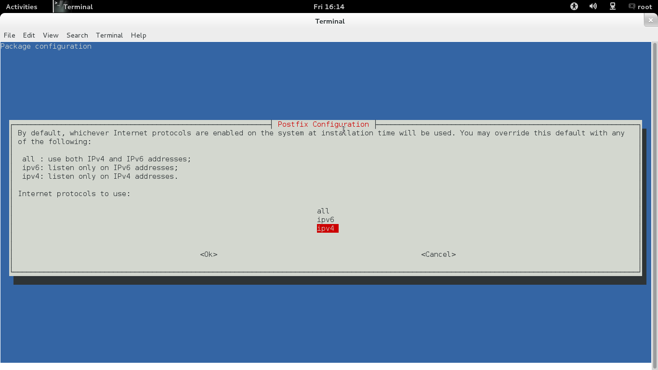Open the accessibility menu icon
658x370 pixels.
pos(574,6)
